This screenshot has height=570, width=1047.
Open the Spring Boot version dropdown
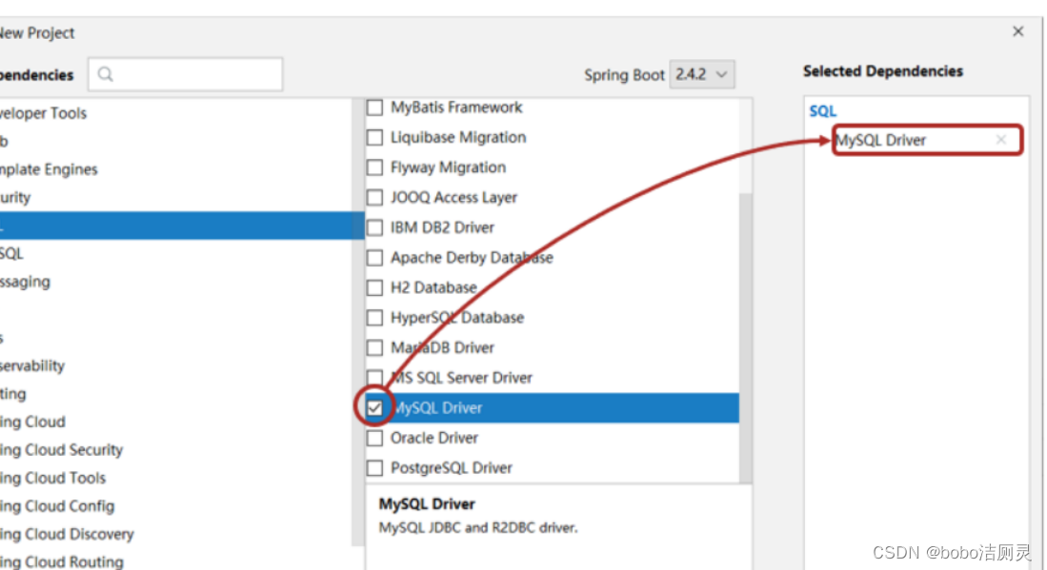pyautogui.click(x=702, y=74)
